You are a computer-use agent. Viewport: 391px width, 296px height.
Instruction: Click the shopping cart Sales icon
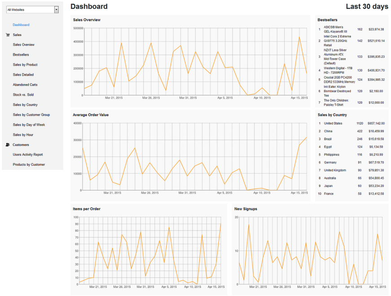click(8, 35)
